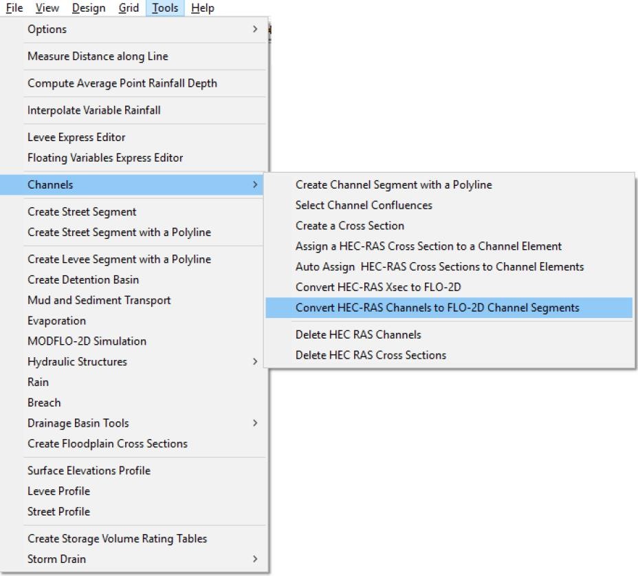
Task: Open the Design menu
Action: click(x=88, y=8)
